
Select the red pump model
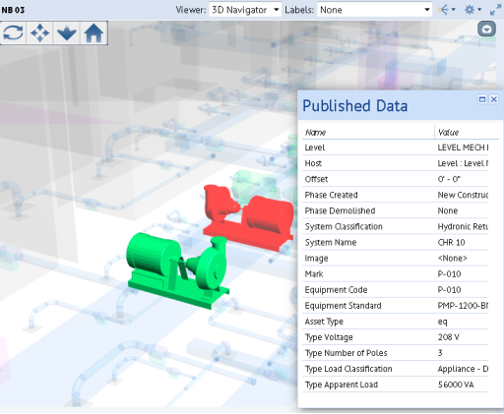point(248,217)
